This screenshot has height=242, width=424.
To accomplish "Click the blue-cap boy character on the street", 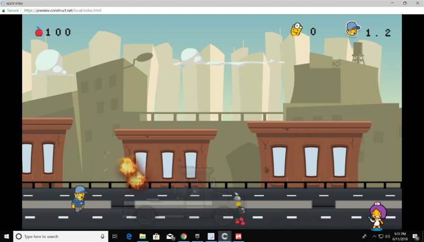I will point(79,199).
